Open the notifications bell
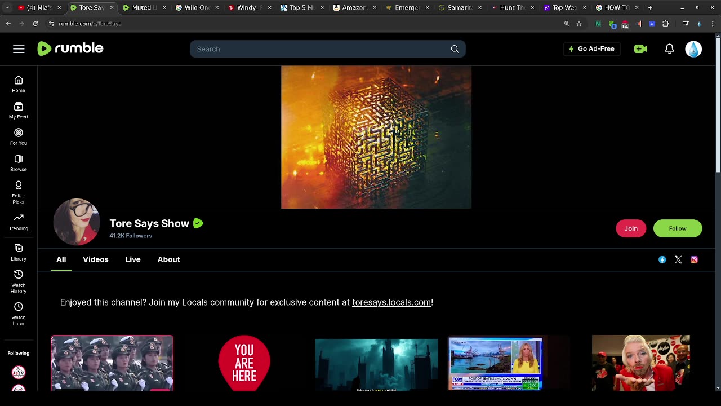This screenshot has height=406, width=721. 669,49
